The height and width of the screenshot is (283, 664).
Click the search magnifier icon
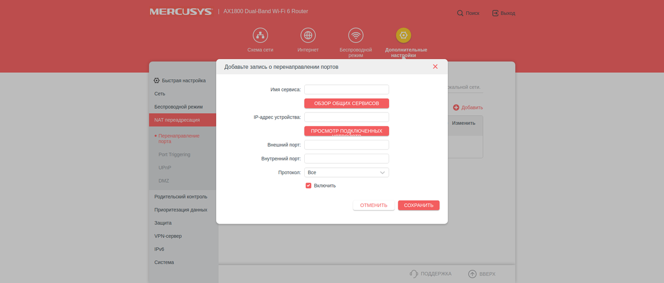click(460, 13)
